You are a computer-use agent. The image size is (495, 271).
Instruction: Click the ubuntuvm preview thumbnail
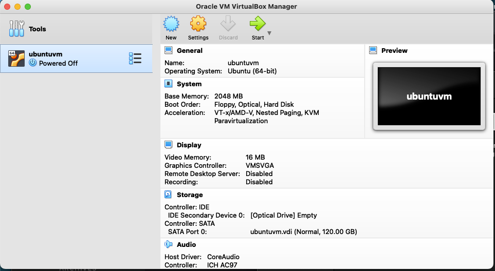pos(429,96)
